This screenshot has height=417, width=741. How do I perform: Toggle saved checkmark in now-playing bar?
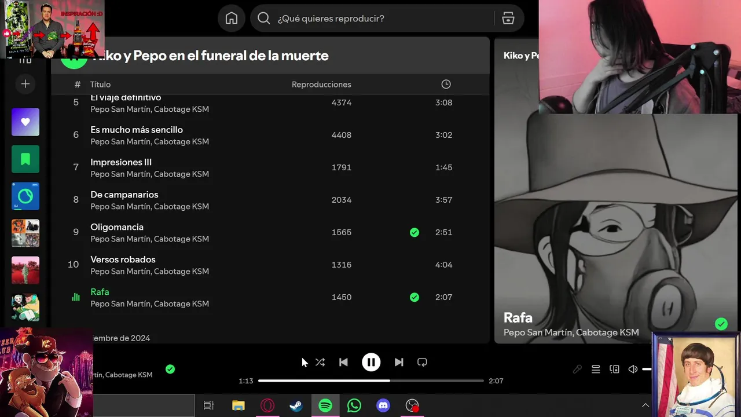[170, 369]
